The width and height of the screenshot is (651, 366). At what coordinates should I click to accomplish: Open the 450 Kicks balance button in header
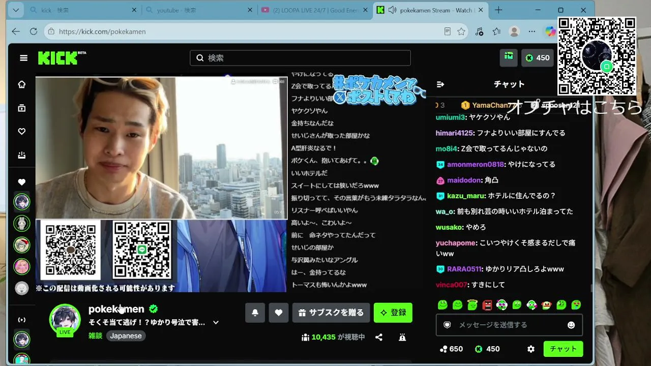click(538, 58)
